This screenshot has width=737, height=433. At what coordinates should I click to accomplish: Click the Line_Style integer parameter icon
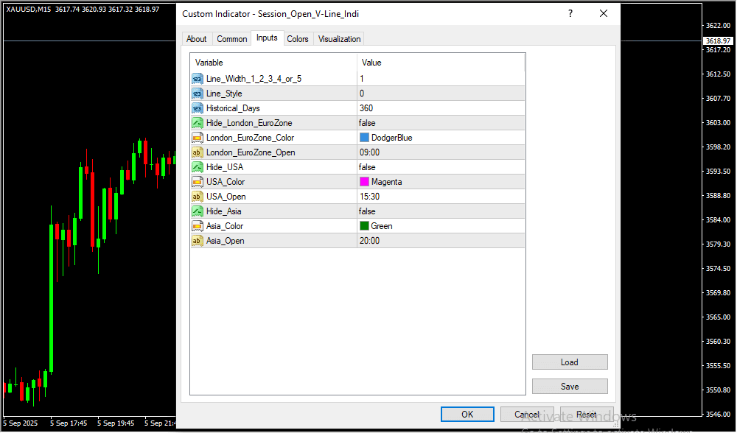[x=198, y=94]
